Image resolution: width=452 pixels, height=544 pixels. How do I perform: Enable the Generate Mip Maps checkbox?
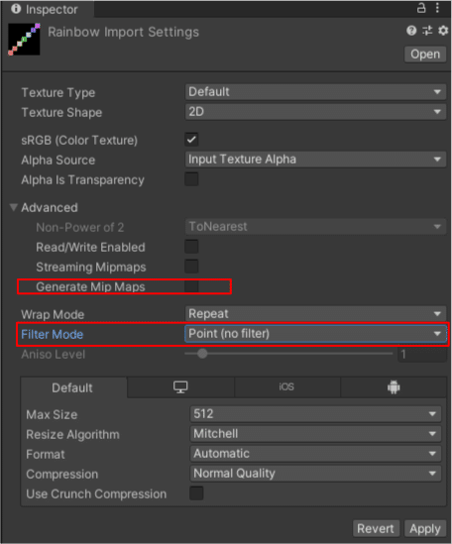click(x=191, y=286)
